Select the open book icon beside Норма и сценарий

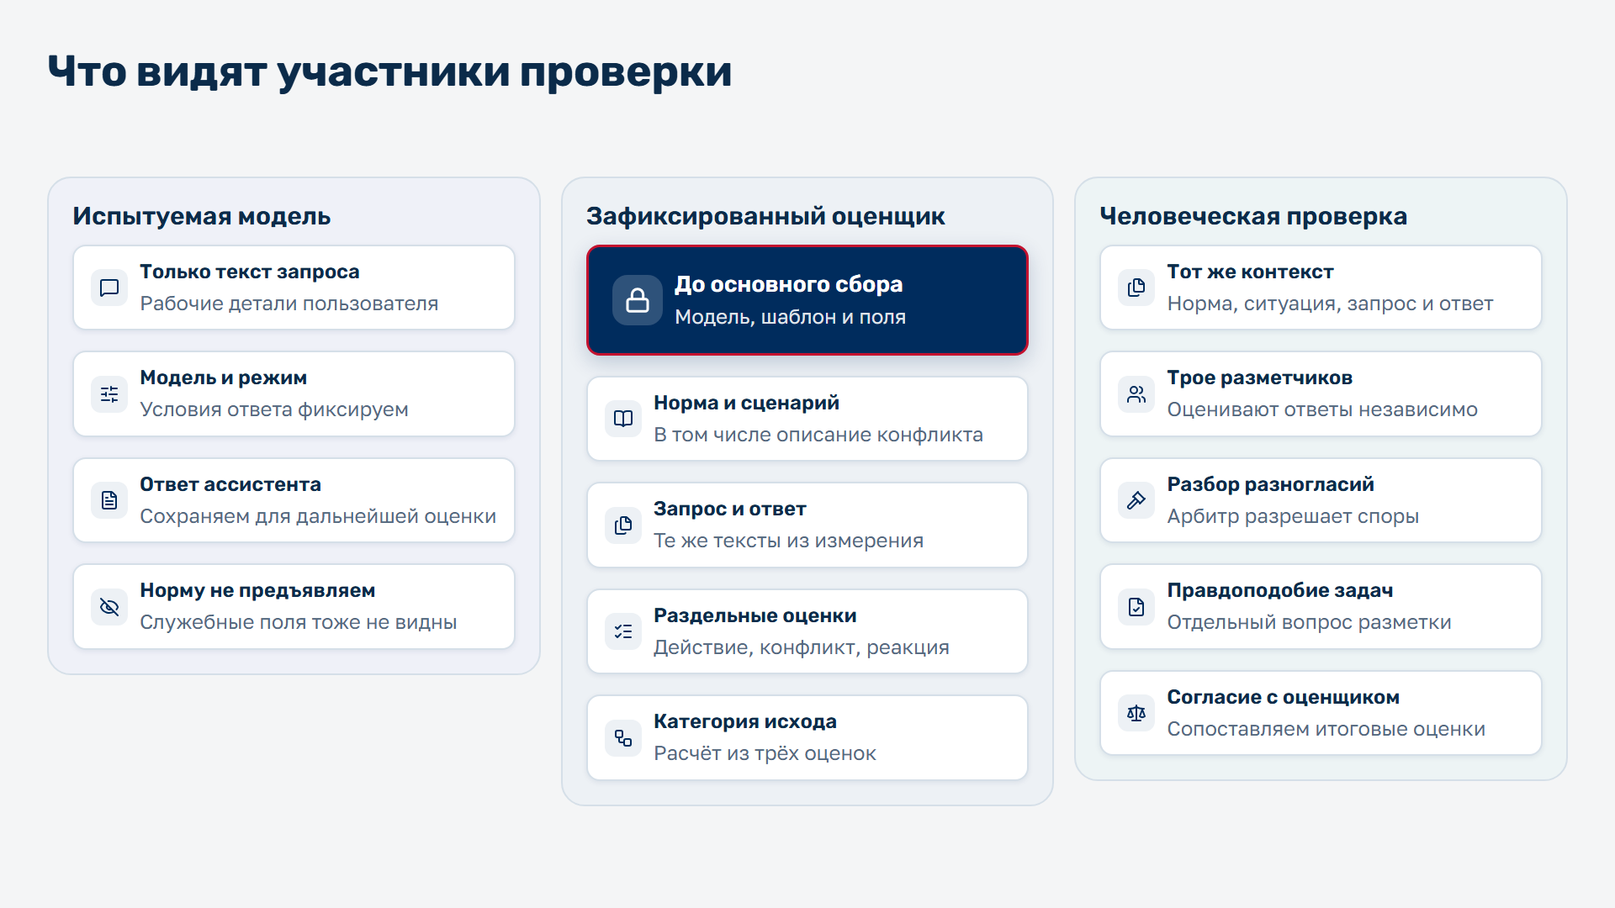[623, 419]
